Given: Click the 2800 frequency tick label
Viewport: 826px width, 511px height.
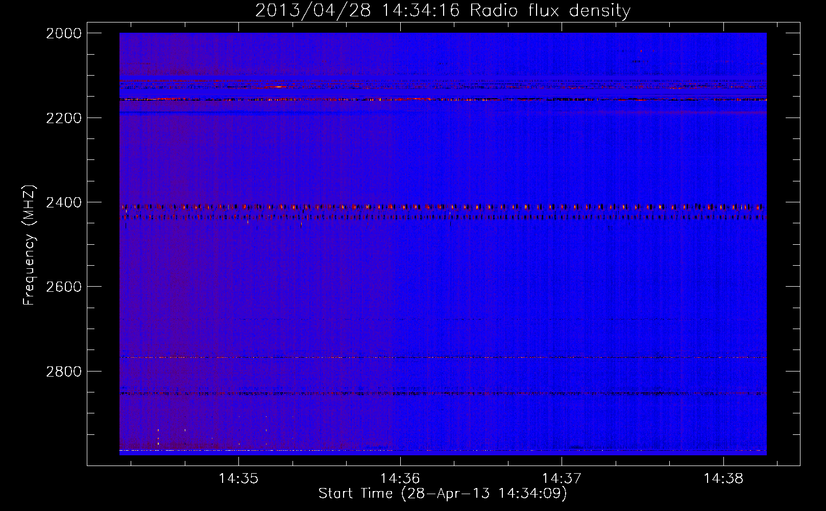Looking at the screenshot, I should [64, 371].
